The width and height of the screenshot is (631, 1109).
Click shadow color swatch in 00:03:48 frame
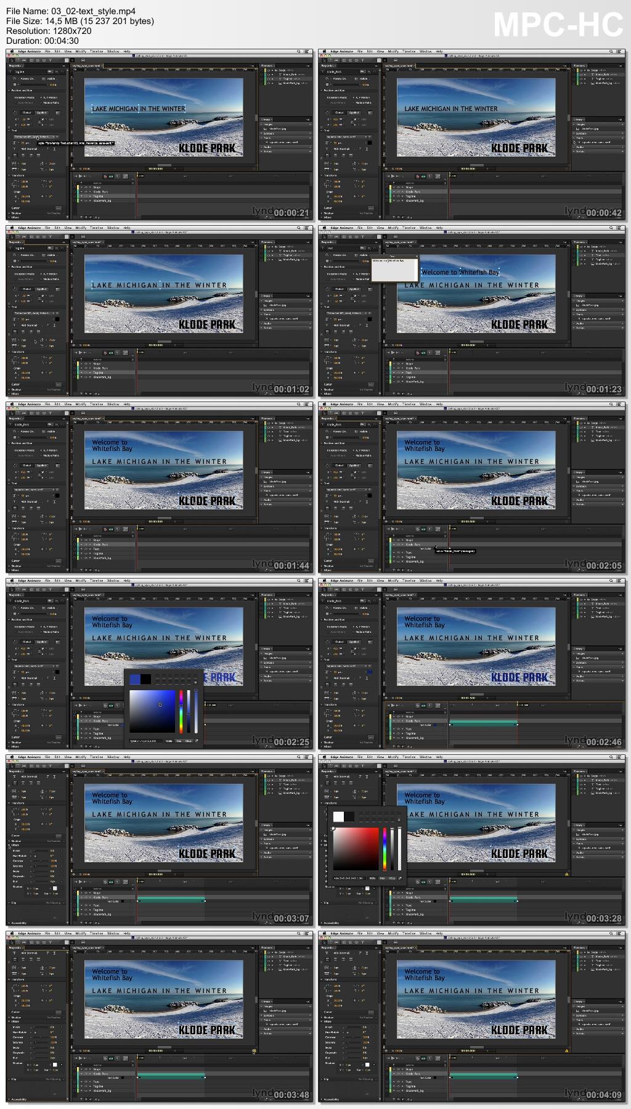point(54,1065)
